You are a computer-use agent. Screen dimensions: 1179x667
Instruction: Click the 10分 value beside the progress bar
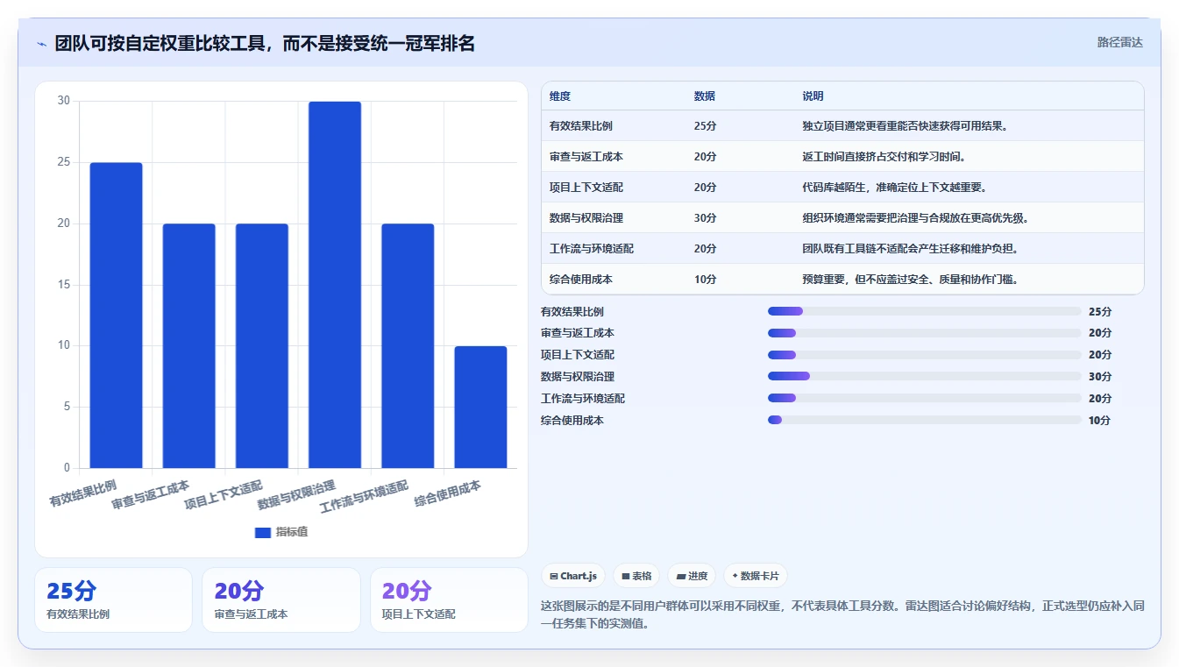click(1100, 421)
